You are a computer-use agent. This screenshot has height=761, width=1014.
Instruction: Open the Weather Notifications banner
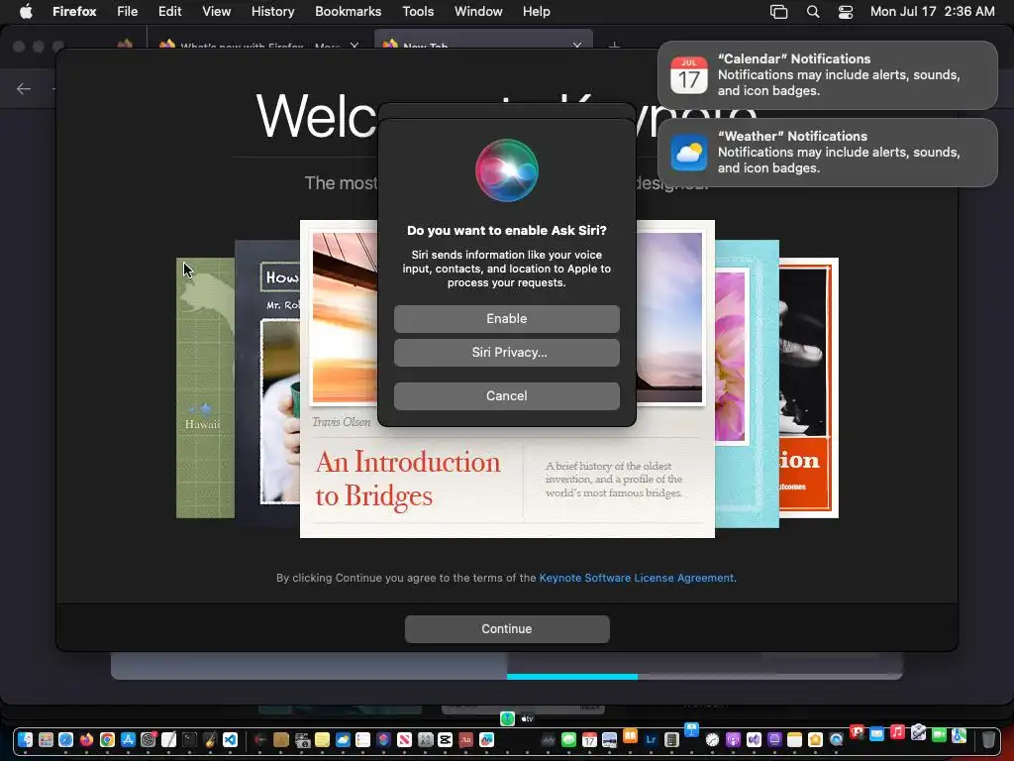click(x=827, y=153)
